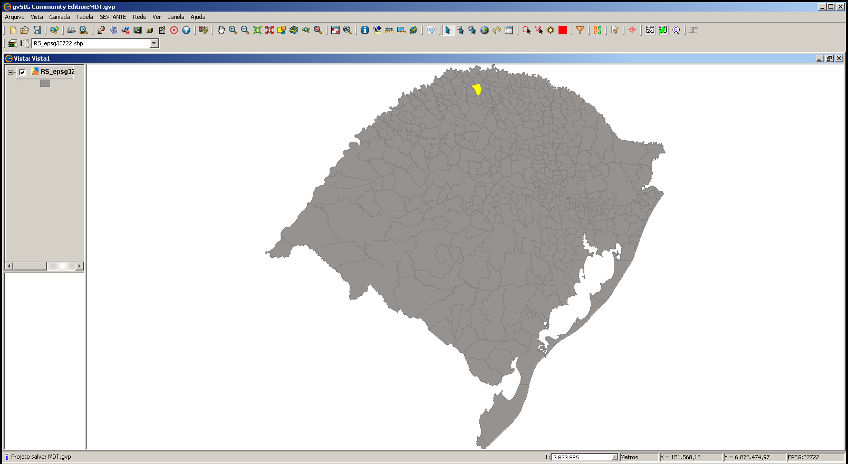Click the orange filter funnel icon
The width and height of the screenshot is (848, 464).
tap(580, 30)
